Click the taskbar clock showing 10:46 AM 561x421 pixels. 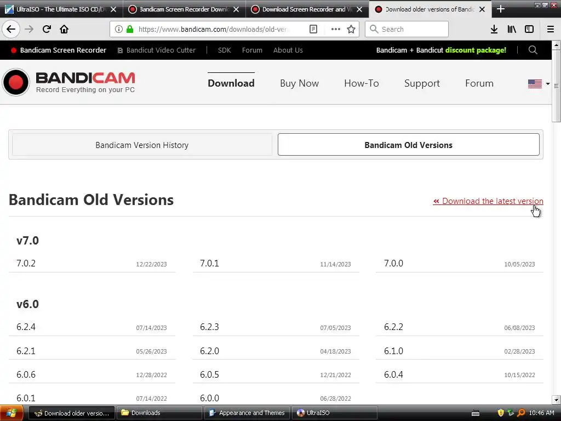542,413
